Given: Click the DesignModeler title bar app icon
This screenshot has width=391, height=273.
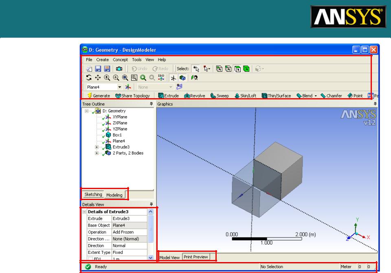Looking at the screenshot, I should click(x=85, y=50).
